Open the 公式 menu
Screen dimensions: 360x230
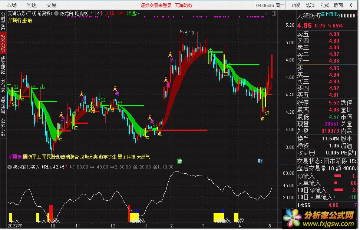point(324,5)
